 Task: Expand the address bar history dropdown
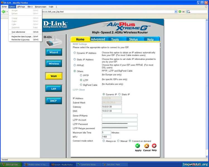coord(176,12)
